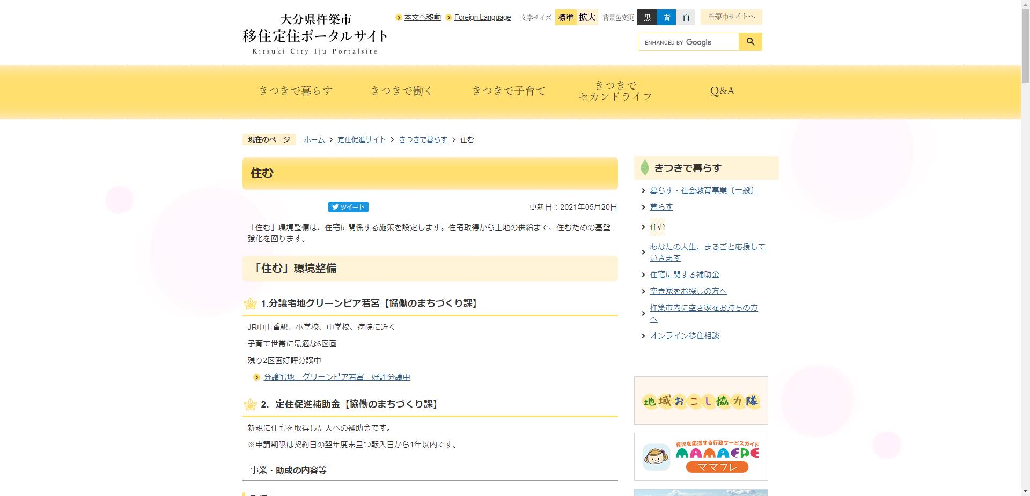Enable 拡大 text size option

point(587,17)
